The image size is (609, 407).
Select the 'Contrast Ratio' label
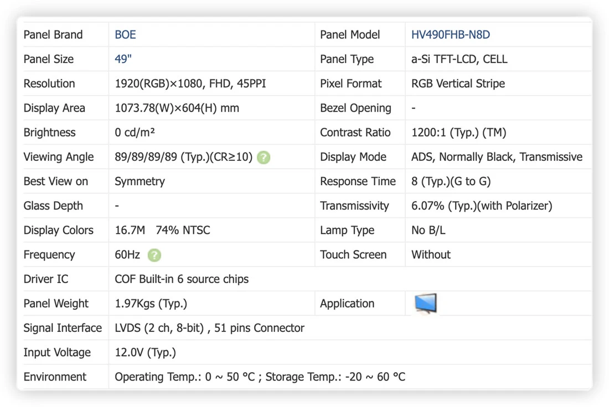pyautogui.click(x=355, y=132)
